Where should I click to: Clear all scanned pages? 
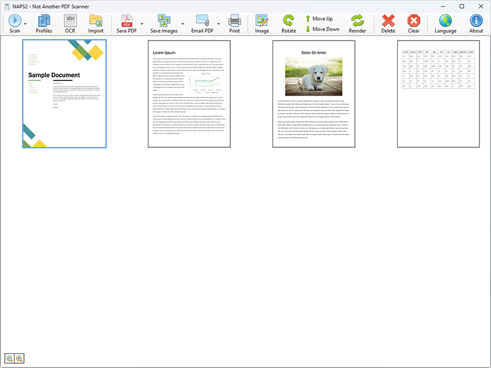coord(414,23)
